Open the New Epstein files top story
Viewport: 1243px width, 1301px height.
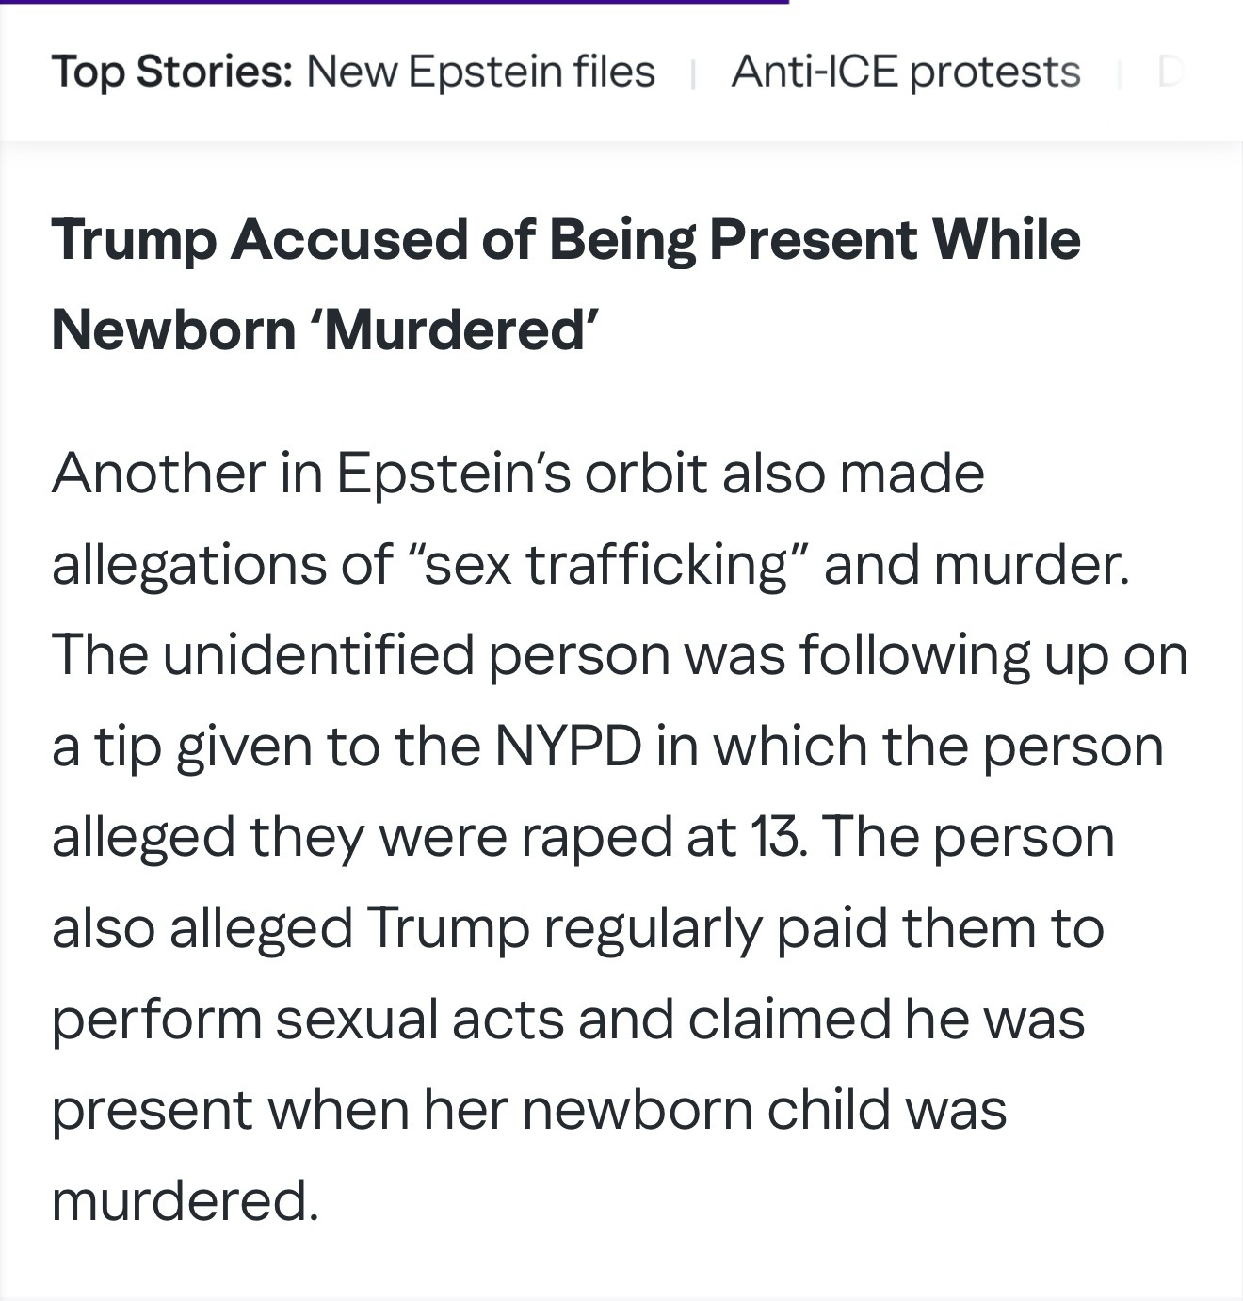point(480,72)
